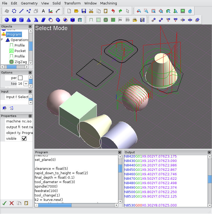Cancel with the red X button
This screenshot has height=214, width=212.
coord(11,203)
